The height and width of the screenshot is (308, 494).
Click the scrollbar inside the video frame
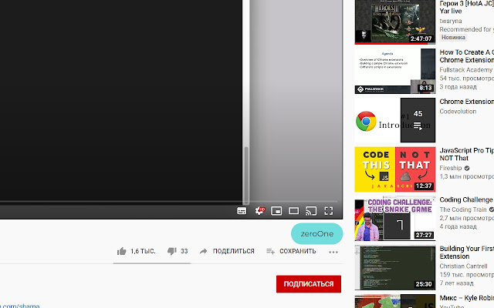click(246, 175)
